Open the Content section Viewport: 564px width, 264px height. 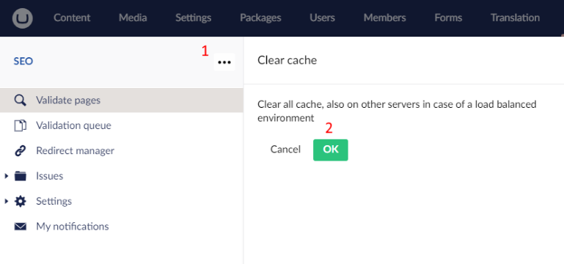pyautogui.click(x=72, y=18)
